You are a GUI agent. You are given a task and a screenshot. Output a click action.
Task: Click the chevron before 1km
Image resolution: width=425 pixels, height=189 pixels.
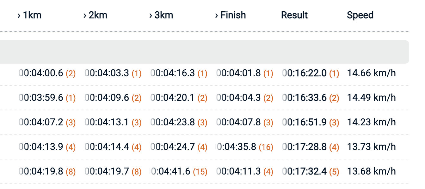point(19,15)
